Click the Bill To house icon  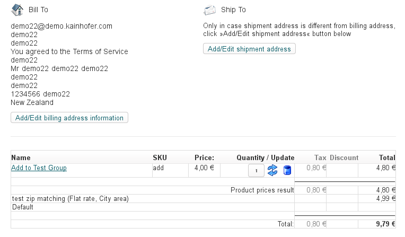(x=17, y=10)
